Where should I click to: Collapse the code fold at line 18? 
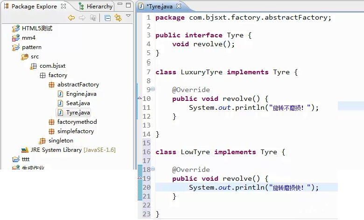pos(153,170)
